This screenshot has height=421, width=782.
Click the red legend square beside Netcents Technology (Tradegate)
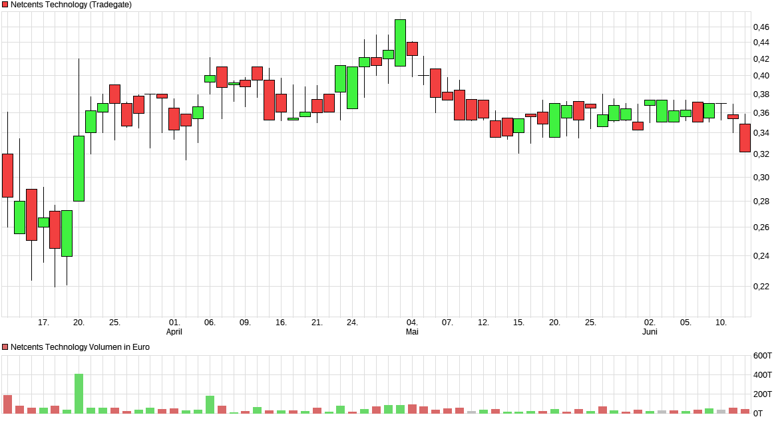click(x=5, y=5)
